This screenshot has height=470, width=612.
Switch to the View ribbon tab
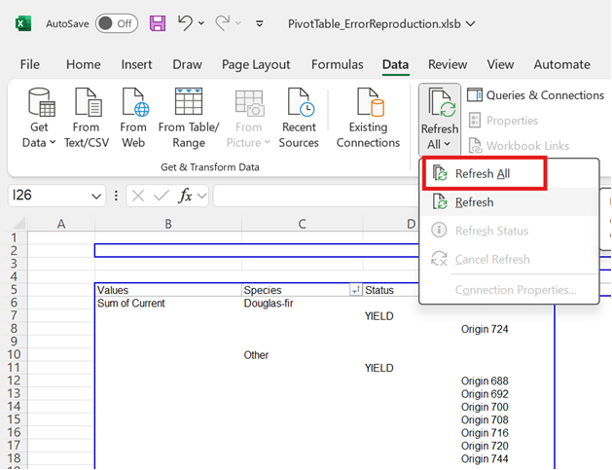coord(500,64)
